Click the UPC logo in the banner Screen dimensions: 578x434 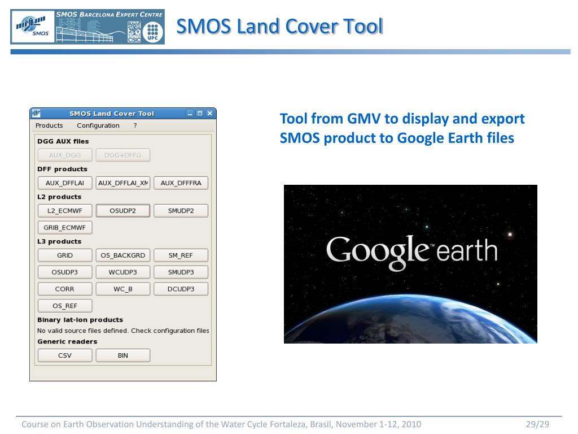152,32
